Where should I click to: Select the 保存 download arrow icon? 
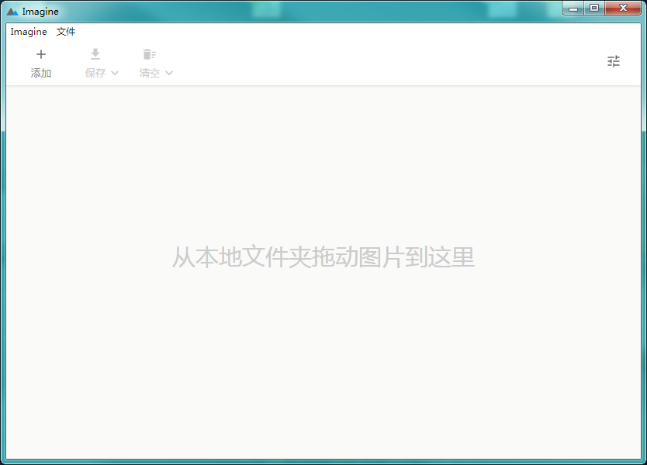(x=95, y=53)
